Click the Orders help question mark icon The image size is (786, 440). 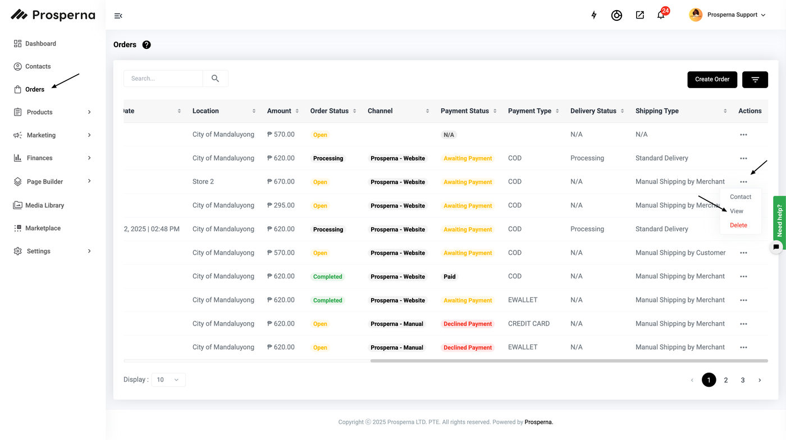147,45
